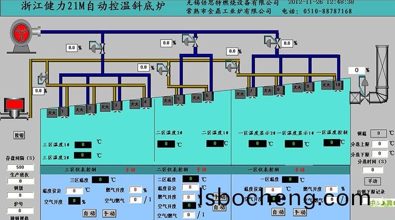Click the 按钮 button on left panel
This screenshot has width=395, height=220.
tap(19, 135)
